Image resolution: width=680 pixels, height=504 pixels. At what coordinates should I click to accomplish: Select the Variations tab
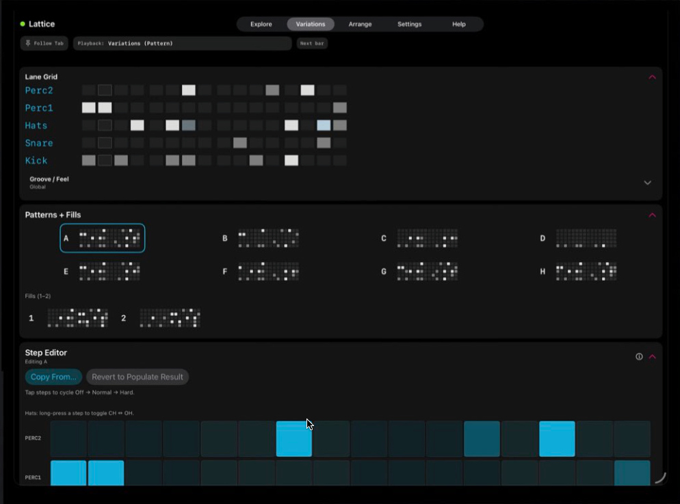[311, 24]
